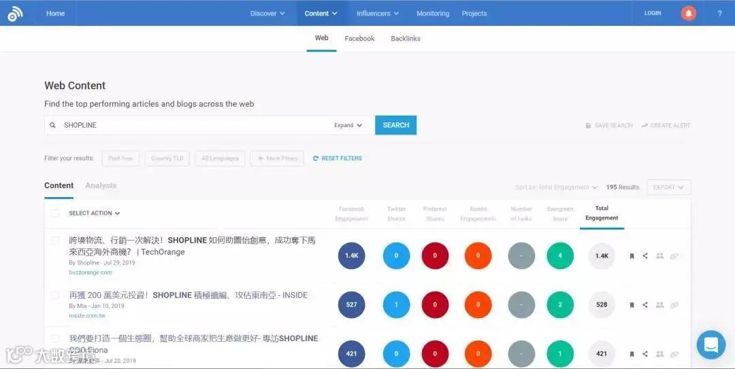Open Monitoring in top navigation

[433, 14]
